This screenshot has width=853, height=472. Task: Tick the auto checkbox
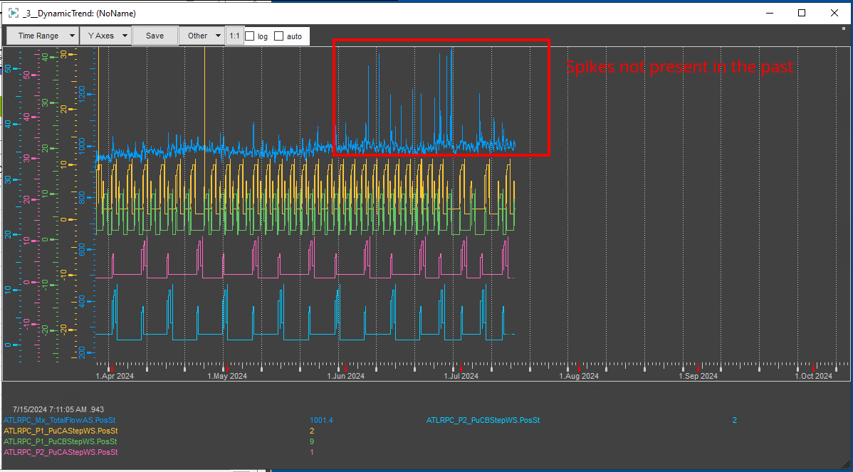tap(279, 36)
